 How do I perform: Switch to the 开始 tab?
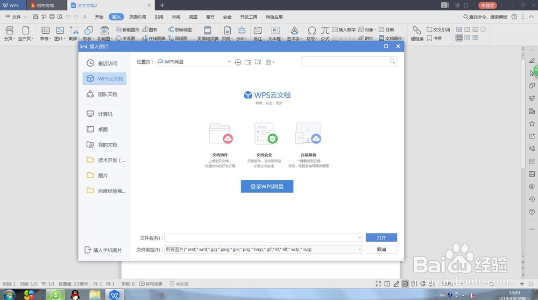click(x=99, y=17)
